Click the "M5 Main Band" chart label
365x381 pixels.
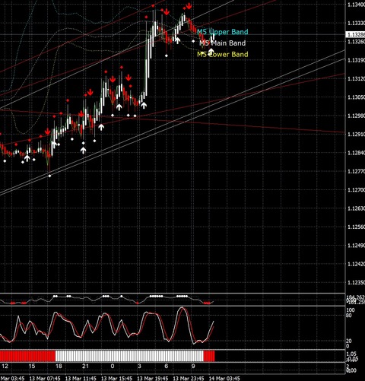(223, 43)
